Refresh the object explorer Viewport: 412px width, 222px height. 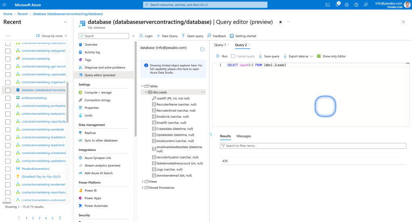coord(202,49)
